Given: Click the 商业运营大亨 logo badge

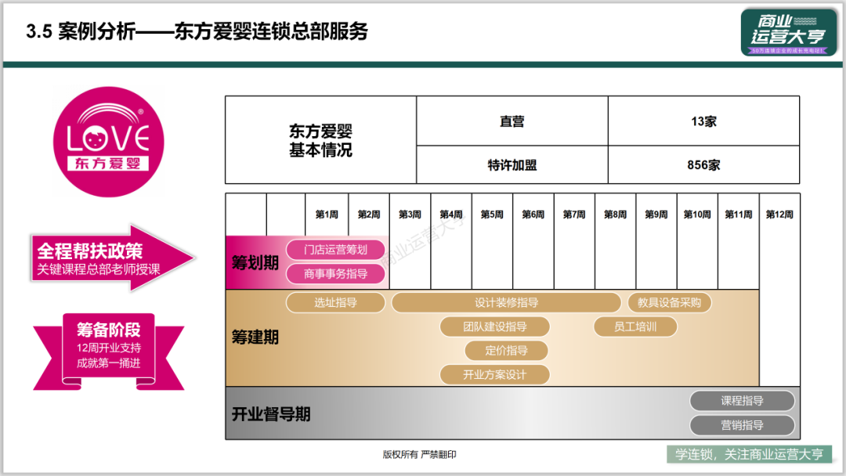Looking at the screenshot, I should (x=788, y=32).
